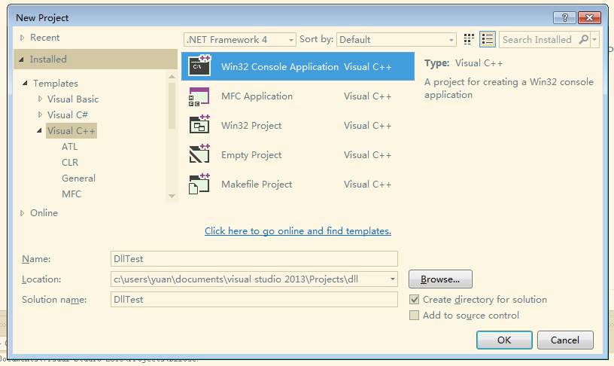Click the template tree scrollbar thumb
614x366 pixels.
click(x=172, y=105)
